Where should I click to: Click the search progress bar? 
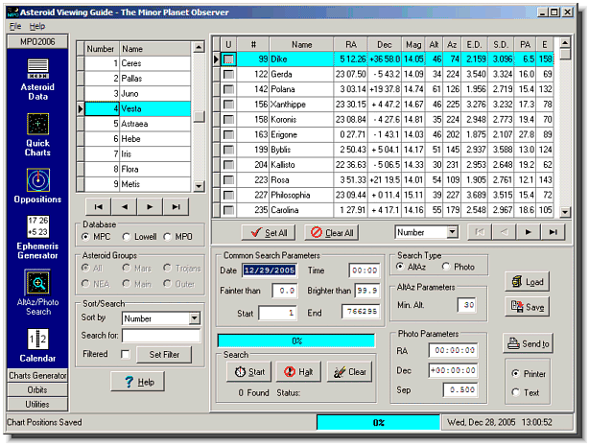(x=296, y=340)
